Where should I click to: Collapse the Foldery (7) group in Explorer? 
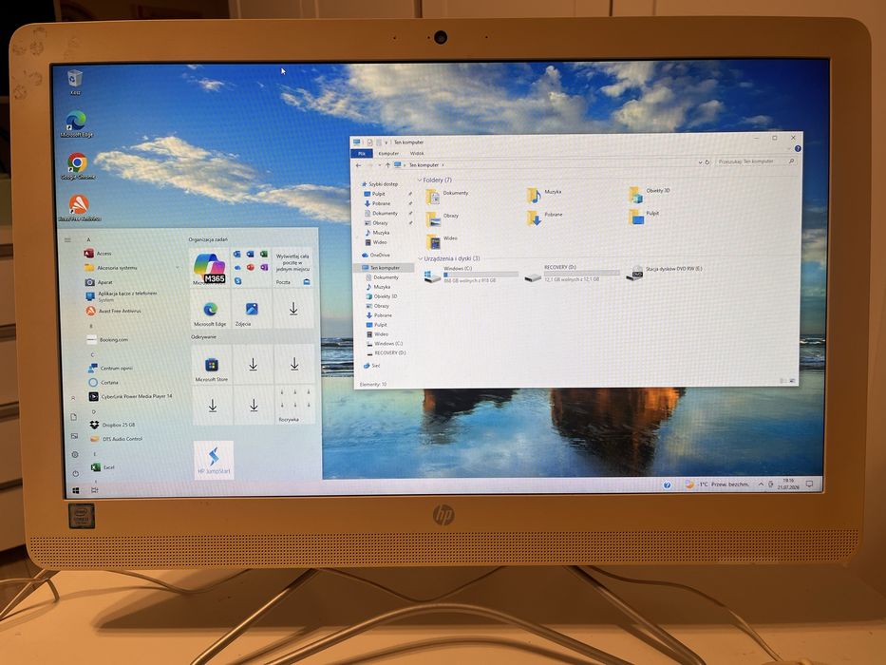coord(420,180)
